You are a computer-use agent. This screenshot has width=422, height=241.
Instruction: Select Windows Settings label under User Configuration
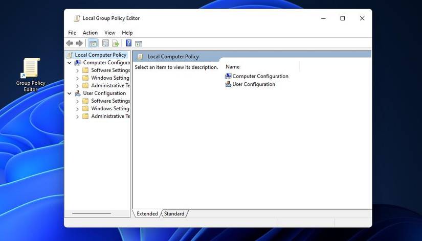coord(110,109)
